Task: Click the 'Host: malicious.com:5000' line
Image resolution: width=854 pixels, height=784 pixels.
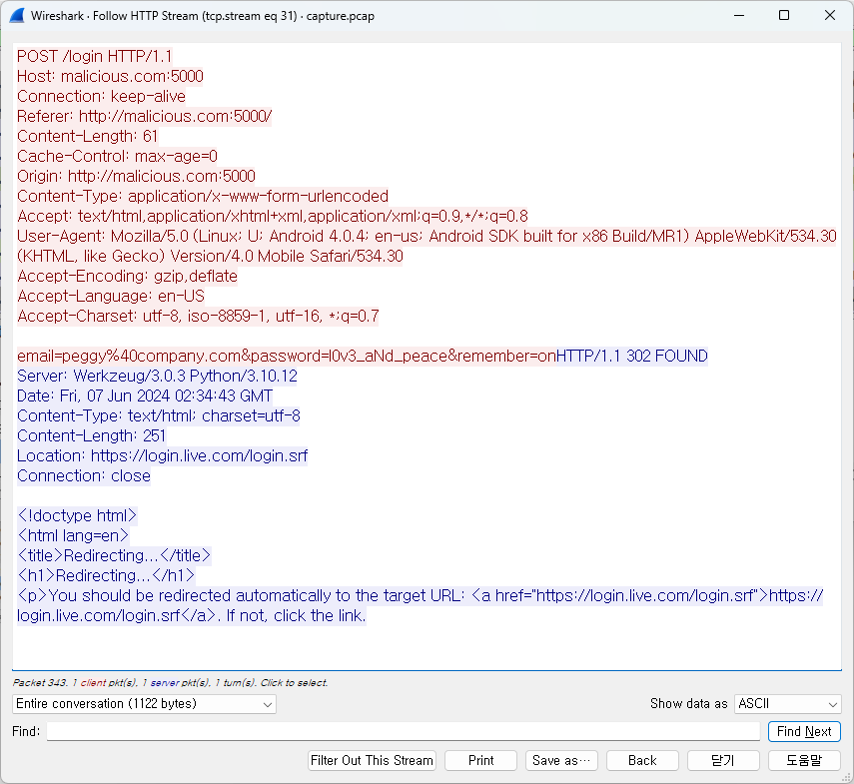Action: point(110,76)
